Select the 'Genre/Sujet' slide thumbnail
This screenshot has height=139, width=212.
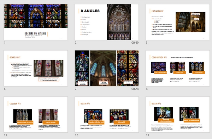coord(36,68)
